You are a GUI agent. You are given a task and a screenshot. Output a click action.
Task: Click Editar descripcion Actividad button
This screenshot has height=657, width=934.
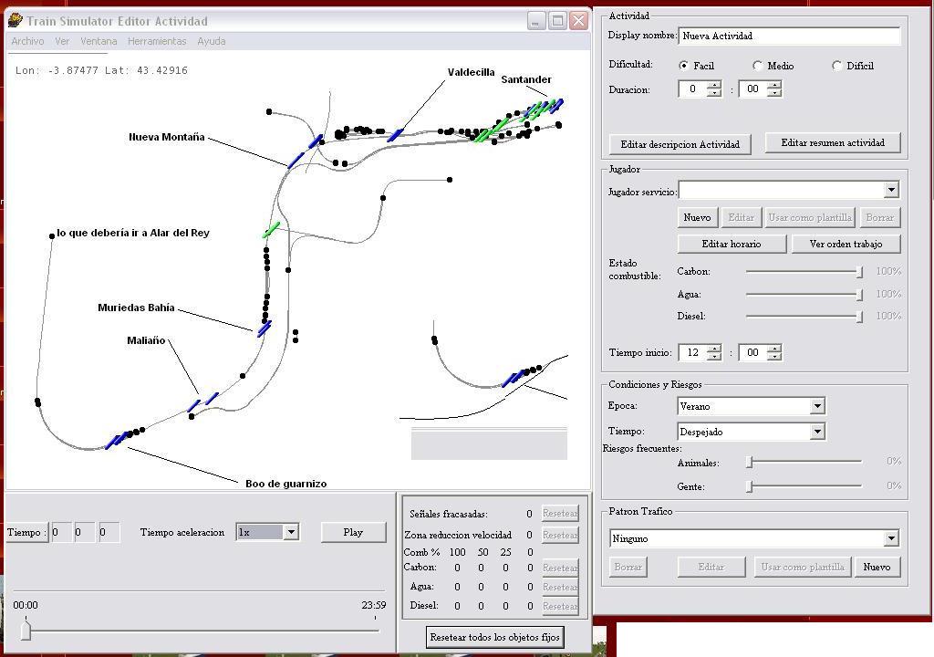coord(680,144)
